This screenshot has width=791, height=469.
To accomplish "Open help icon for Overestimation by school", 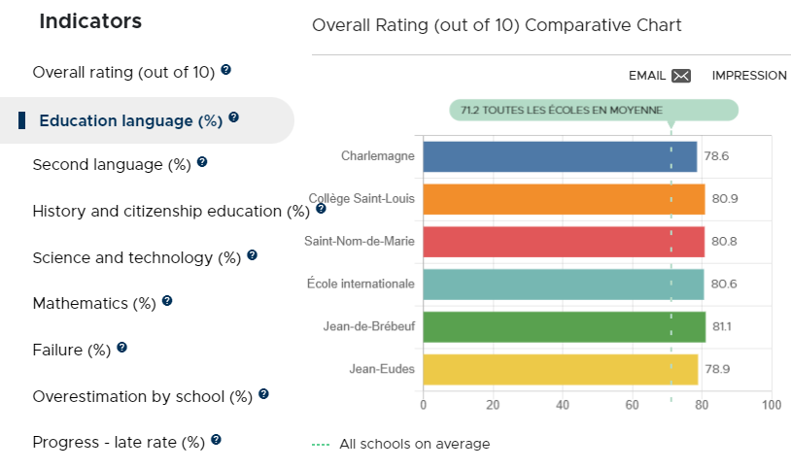I will 263,394.
